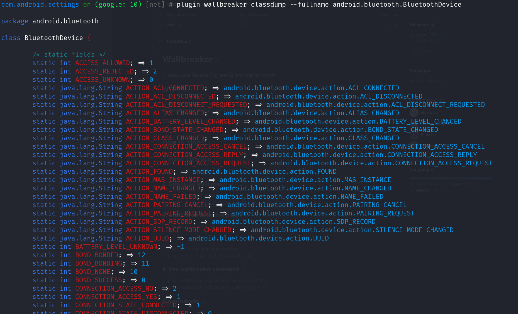The height and width of the screenshot is (314, 518).
Task: Click the anchor link icon after Wallbreaker heading
Action: 217,60
